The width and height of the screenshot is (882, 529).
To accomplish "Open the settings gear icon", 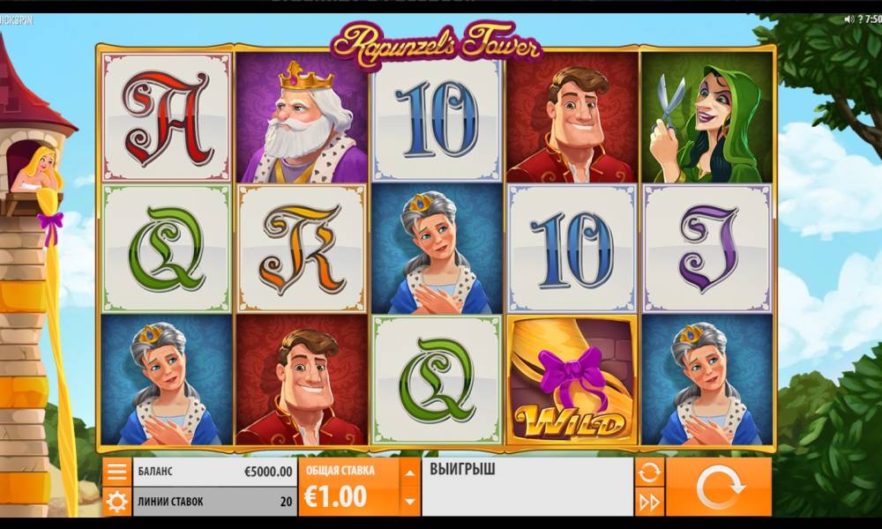I will pyautogui.click(x=116, y=502).
